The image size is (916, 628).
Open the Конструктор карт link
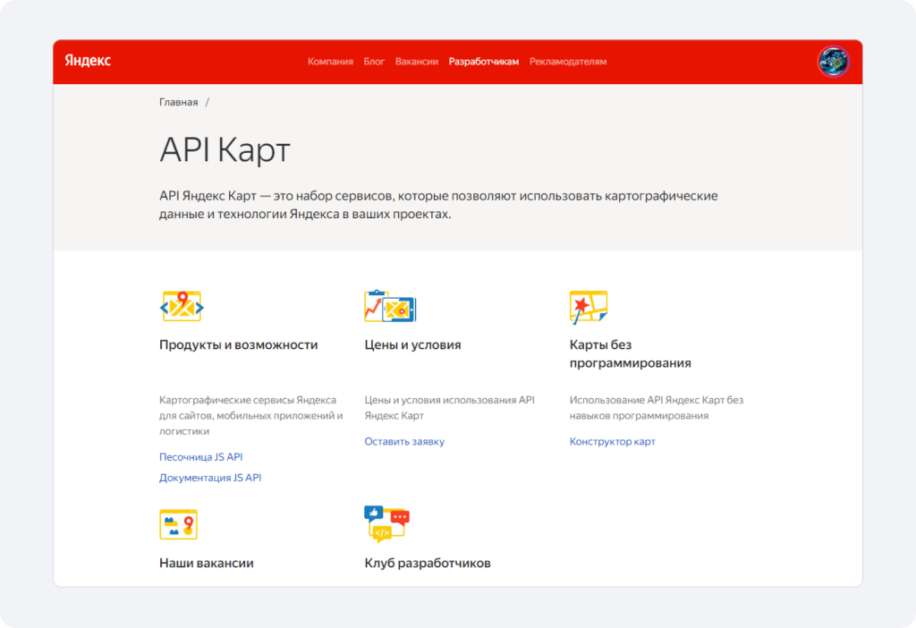[612, 442]
